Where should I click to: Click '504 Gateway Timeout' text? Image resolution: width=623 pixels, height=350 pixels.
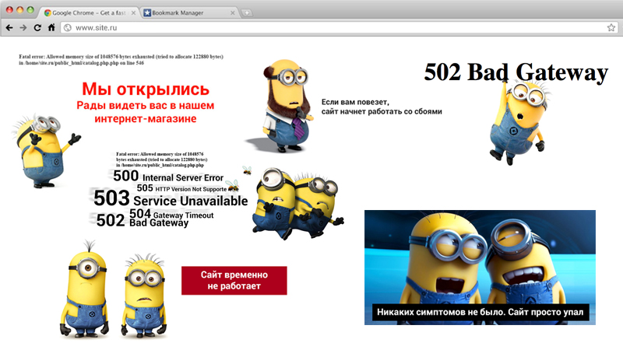coord(171,214)
